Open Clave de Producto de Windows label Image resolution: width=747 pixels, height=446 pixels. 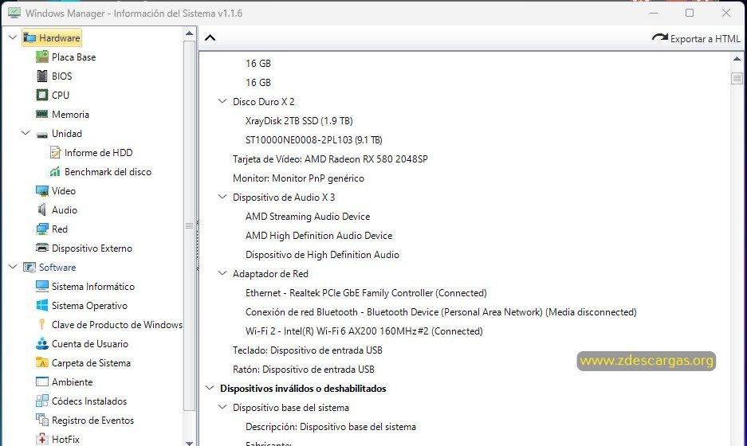click(x=116, y=325)
